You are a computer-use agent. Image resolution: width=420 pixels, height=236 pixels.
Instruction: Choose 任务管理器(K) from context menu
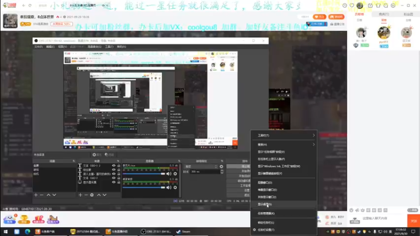(283, 213)
